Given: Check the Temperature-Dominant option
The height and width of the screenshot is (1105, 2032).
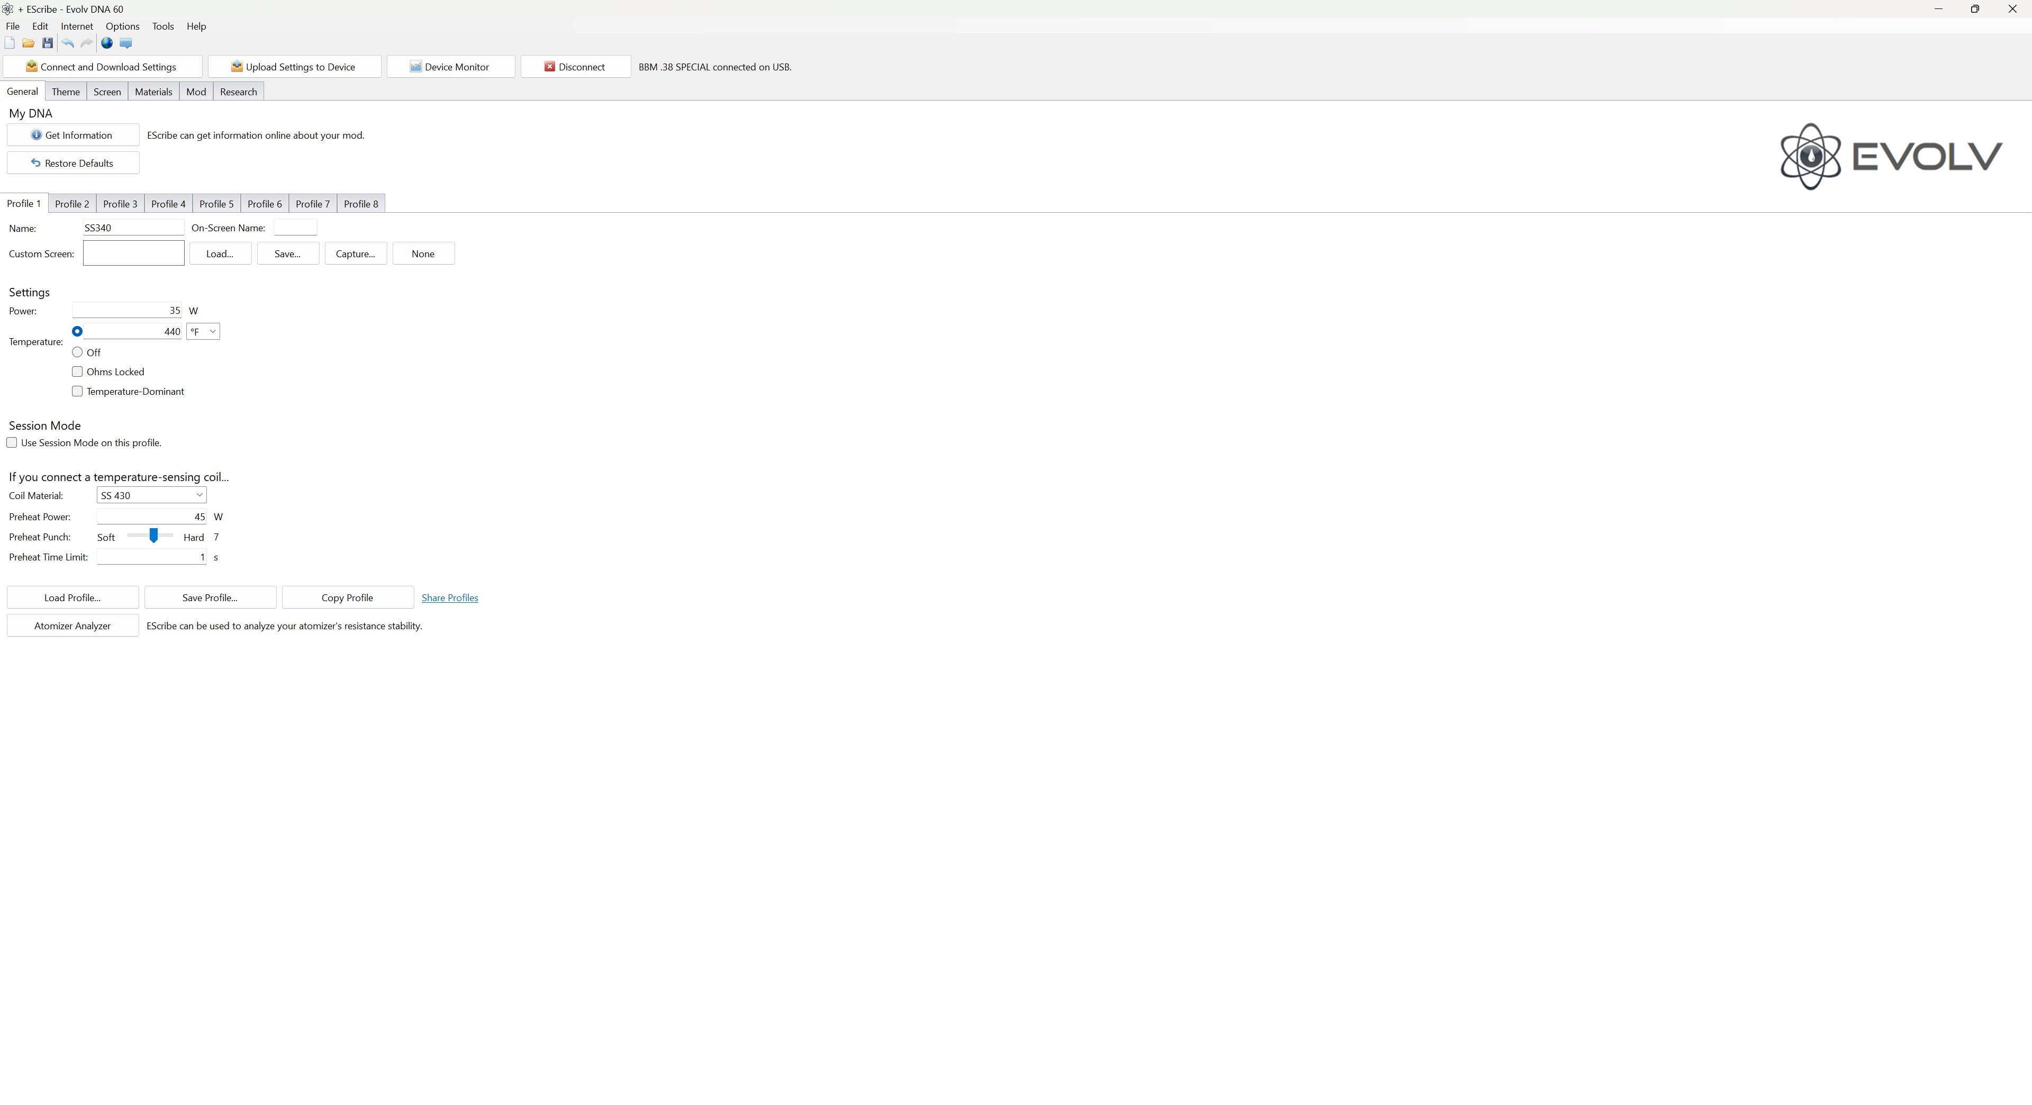Looking at the screenshot, I should pyautogui.click(x=77, y=391).
